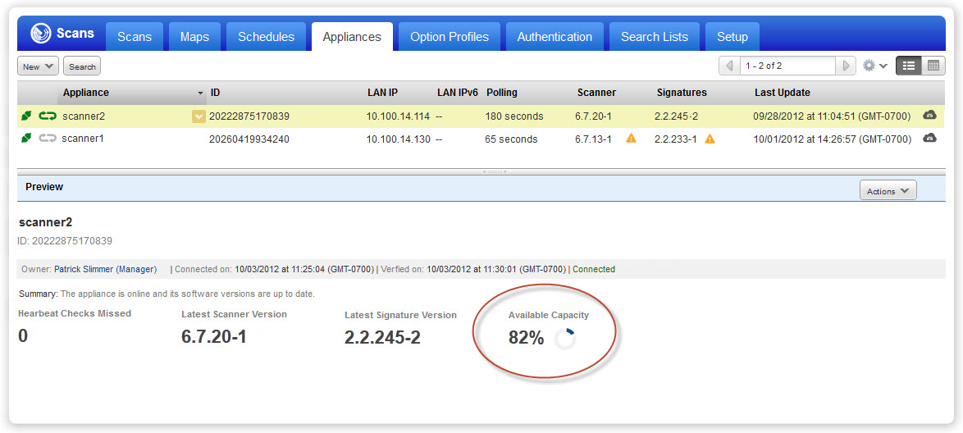Screen dimensions: 963x433
Task: Click the warning icon beside signatures 2.2.233-1
Action: pyautogui.click(x=710, y=139)
